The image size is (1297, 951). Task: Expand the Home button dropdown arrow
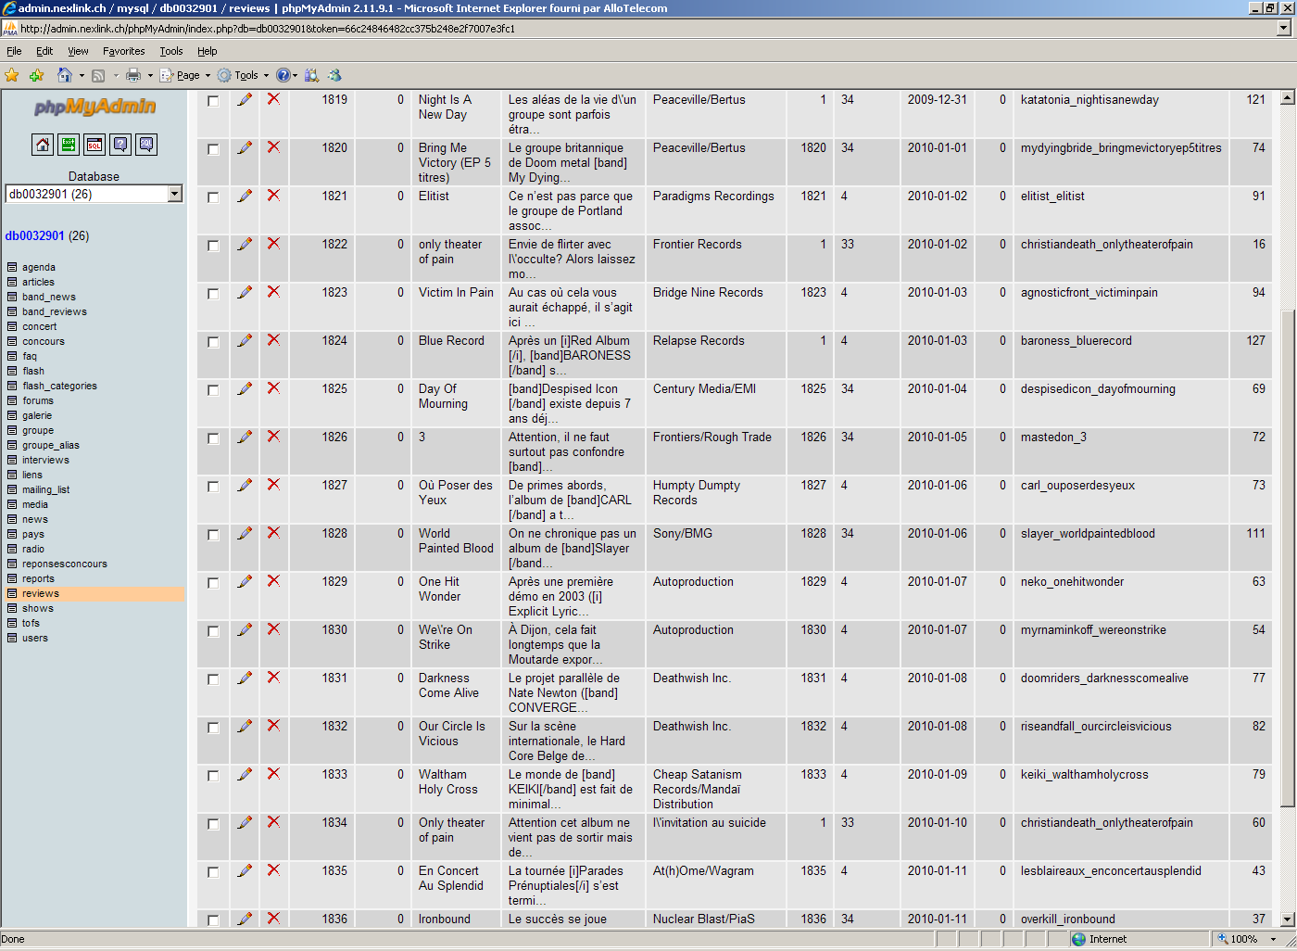click(82, 75)
